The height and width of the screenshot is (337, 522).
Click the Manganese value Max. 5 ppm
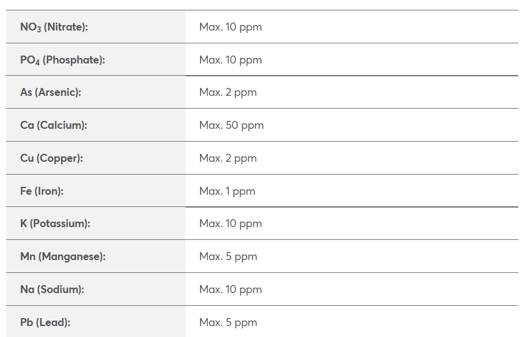(x=228, y=256)
